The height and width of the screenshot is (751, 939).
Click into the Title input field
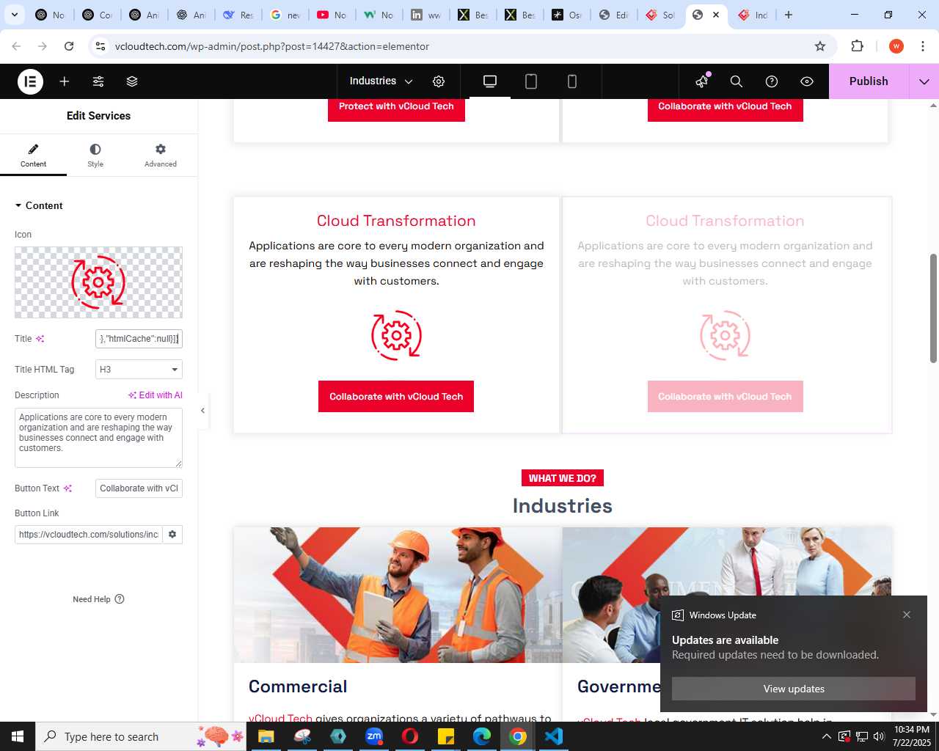click(x=139, y=339)
